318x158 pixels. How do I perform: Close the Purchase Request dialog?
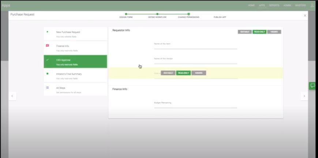[305, 15]
